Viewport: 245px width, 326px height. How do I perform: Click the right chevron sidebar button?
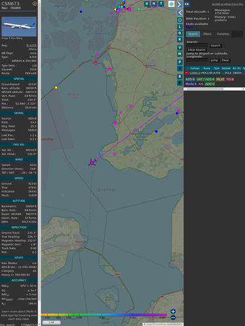coord(180,4)
